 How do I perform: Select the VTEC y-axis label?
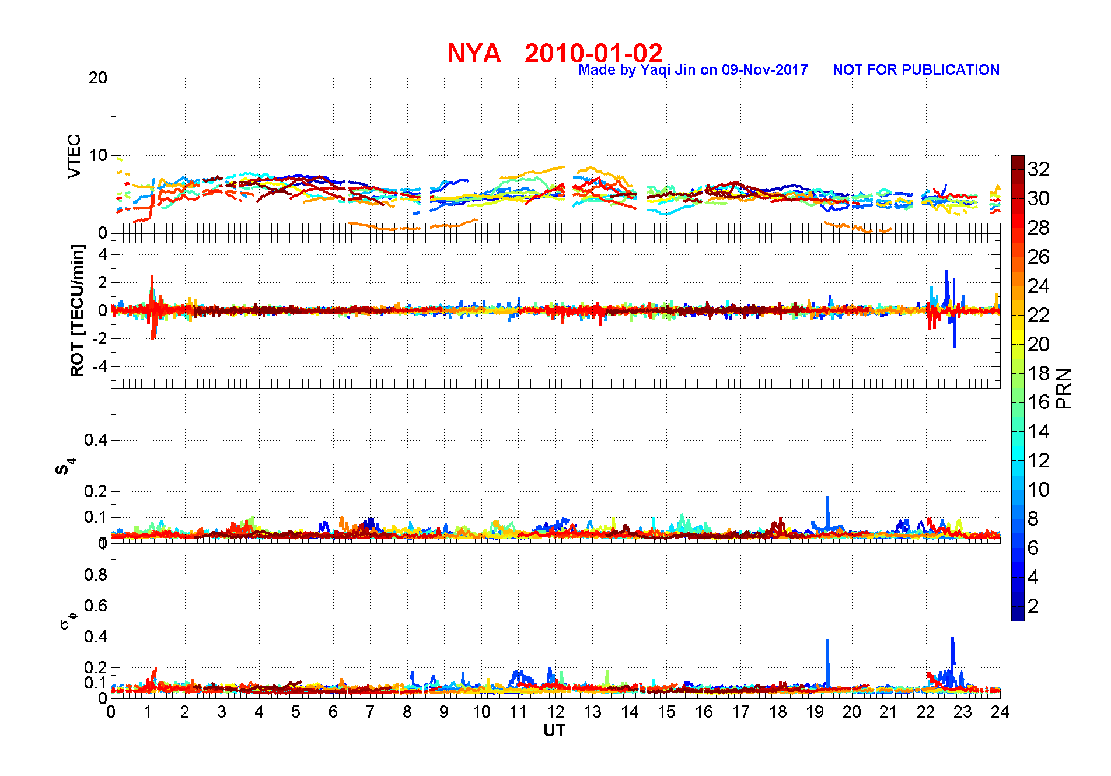[x=74, y=156]
